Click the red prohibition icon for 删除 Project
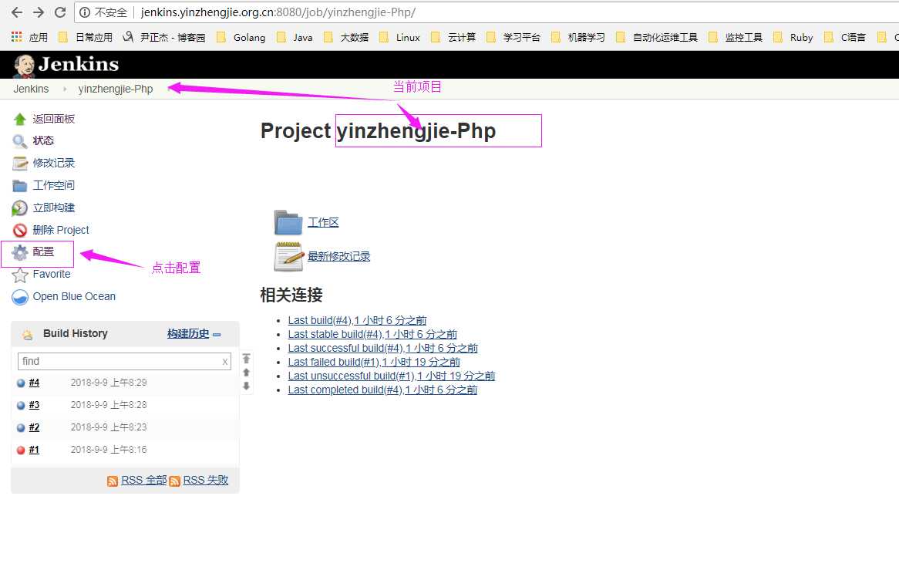Viewport: 899px width, 577px height. pyautogui.click(x=20, y=231)
